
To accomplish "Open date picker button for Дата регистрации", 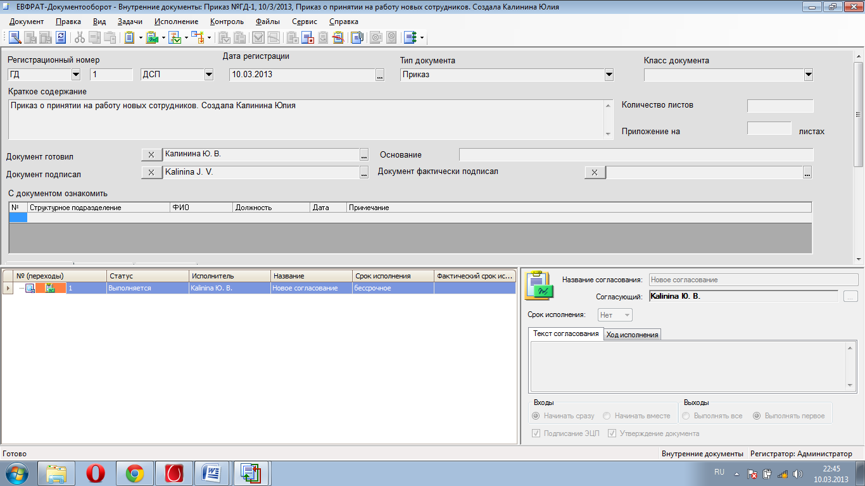I will (380, 75).
